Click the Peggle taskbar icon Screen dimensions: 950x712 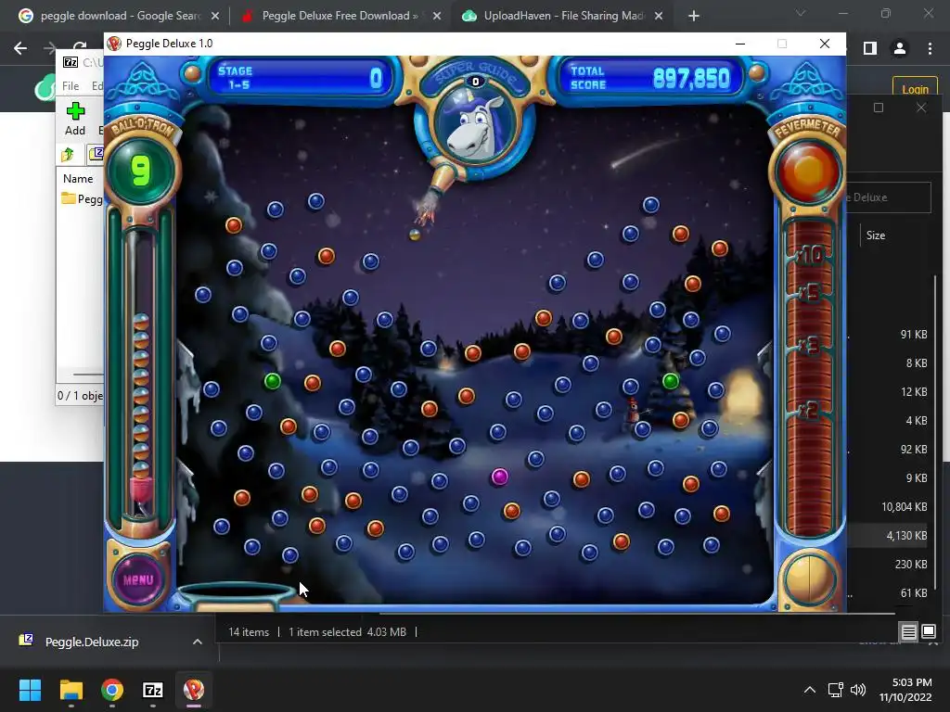point(194,690)
